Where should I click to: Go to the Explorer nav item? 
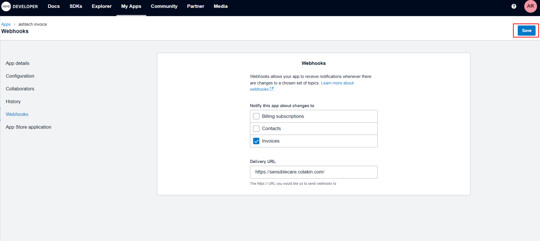pyautogui.click(x=102, y=6)
